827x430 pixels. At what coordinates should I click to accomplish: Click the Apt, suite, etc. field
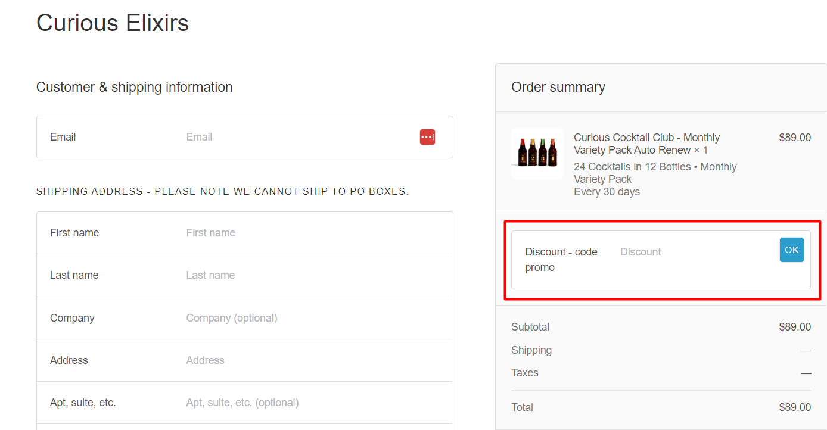pyautogui.click(x=245, y=403)
